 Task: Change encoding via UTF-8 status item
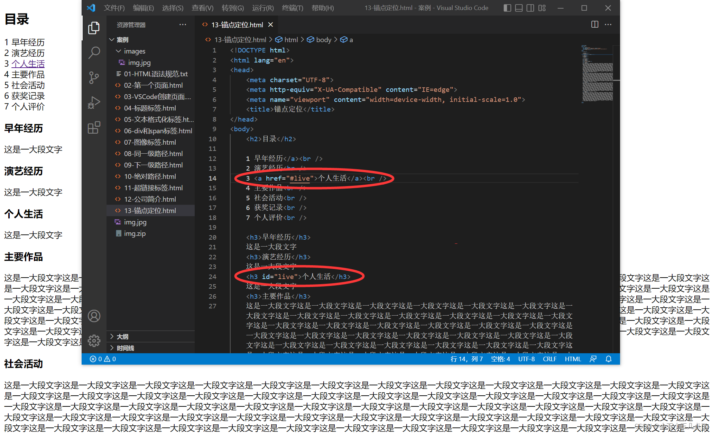pyautogui.click(x=526, y=359)
